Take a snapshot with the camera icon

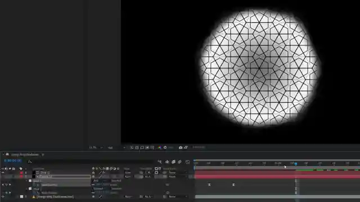coord(181,148)
